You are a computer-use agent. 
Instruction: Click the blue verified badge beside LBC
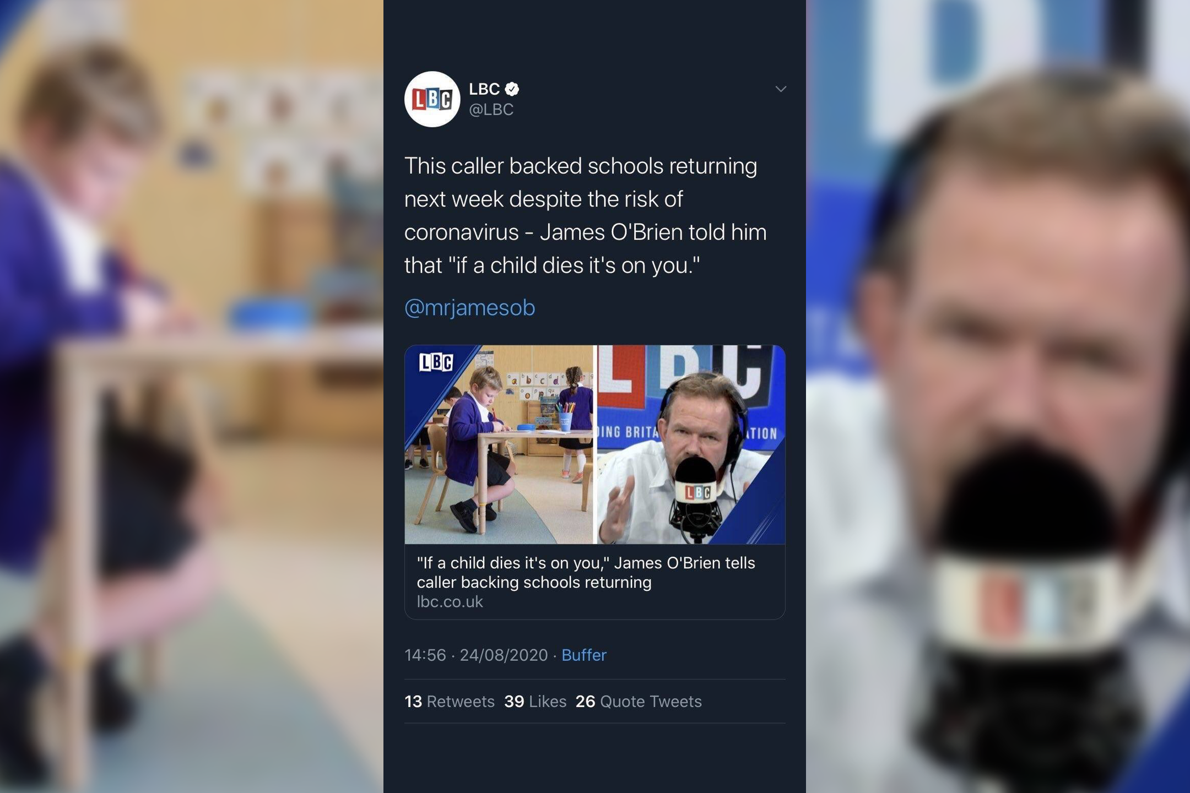(512, 89)
